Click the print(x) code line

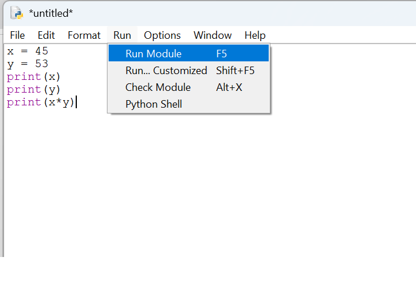tap(34, 76)
